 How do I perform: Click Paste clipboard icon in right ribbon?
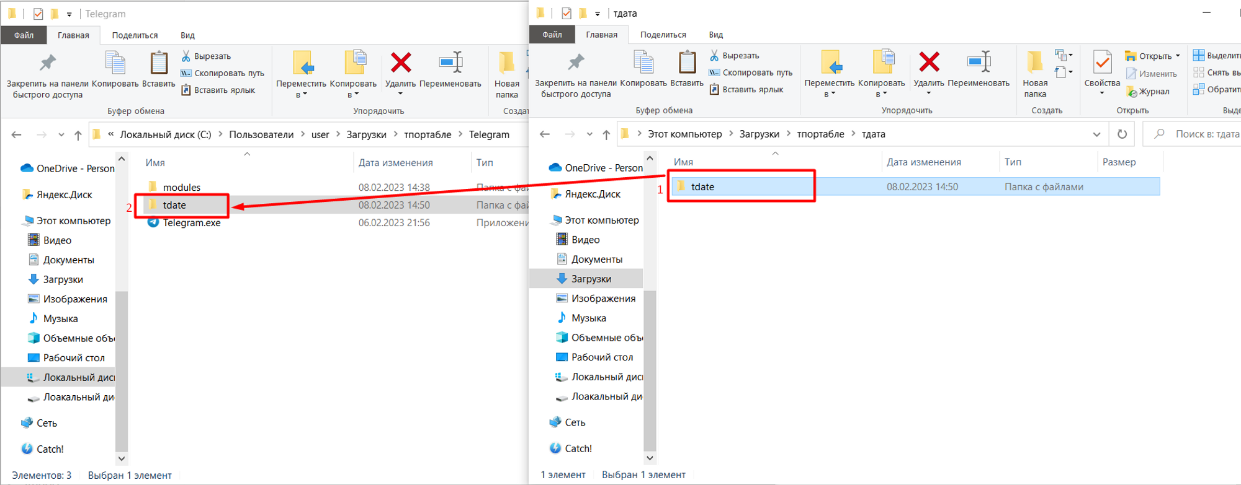point(687,63)
